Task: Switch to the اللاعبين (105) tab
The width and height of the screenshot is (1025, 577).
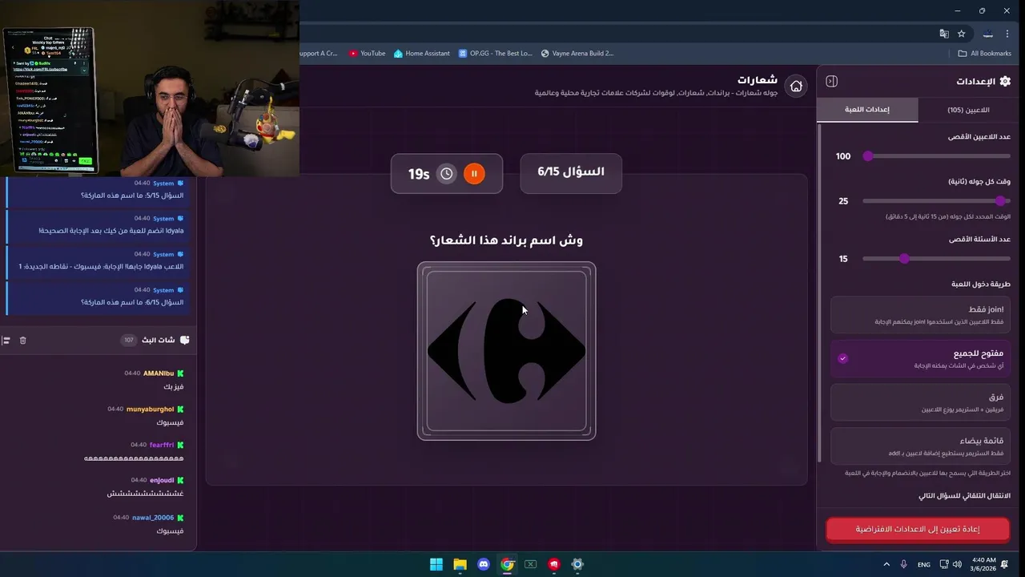Action: pyautogui.click(x=968, y=110)
